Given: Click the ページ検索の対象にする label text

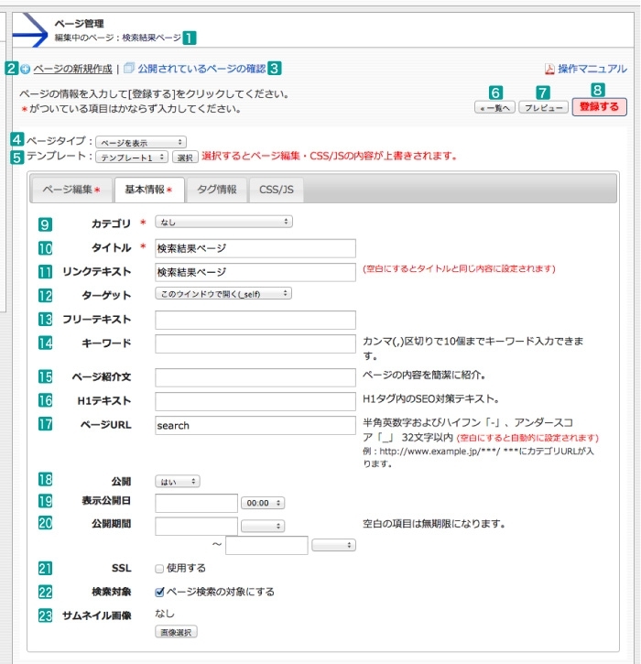Looking at the screenshot, I should (220, 592).
